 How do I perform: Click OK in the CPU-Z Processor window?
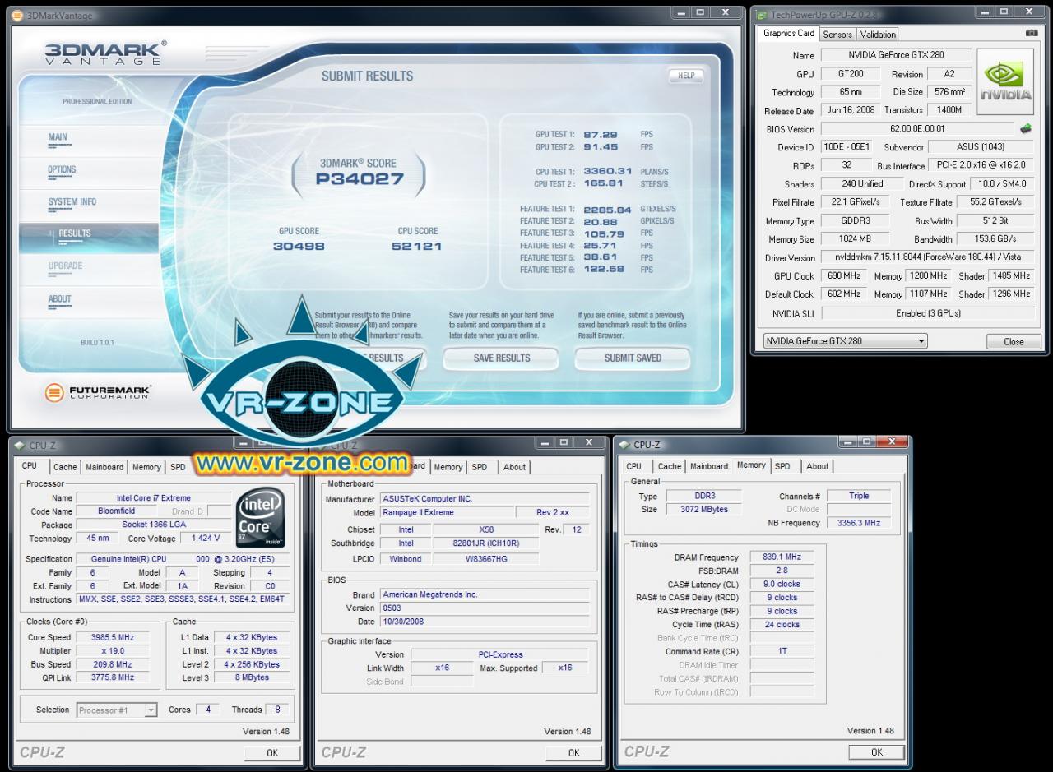point(272,752)
